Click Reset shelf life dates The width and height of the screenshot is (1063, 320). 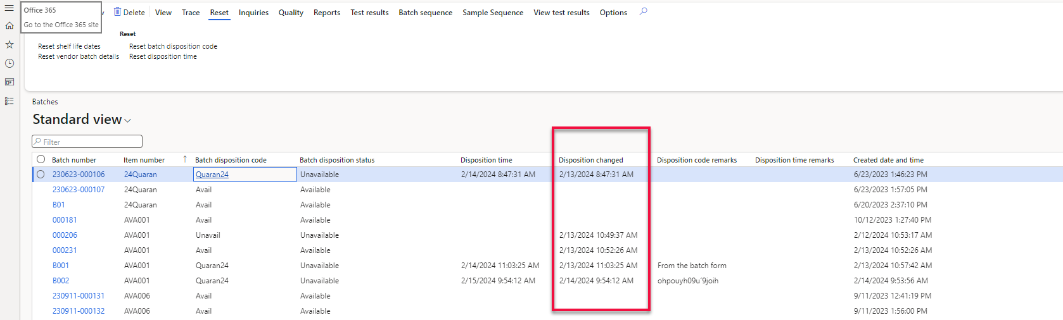click(x=69, y=46)
